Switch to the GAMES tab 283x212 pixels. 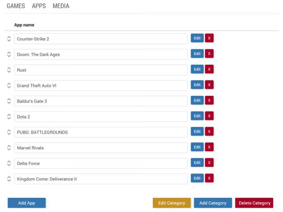point(16,6)
